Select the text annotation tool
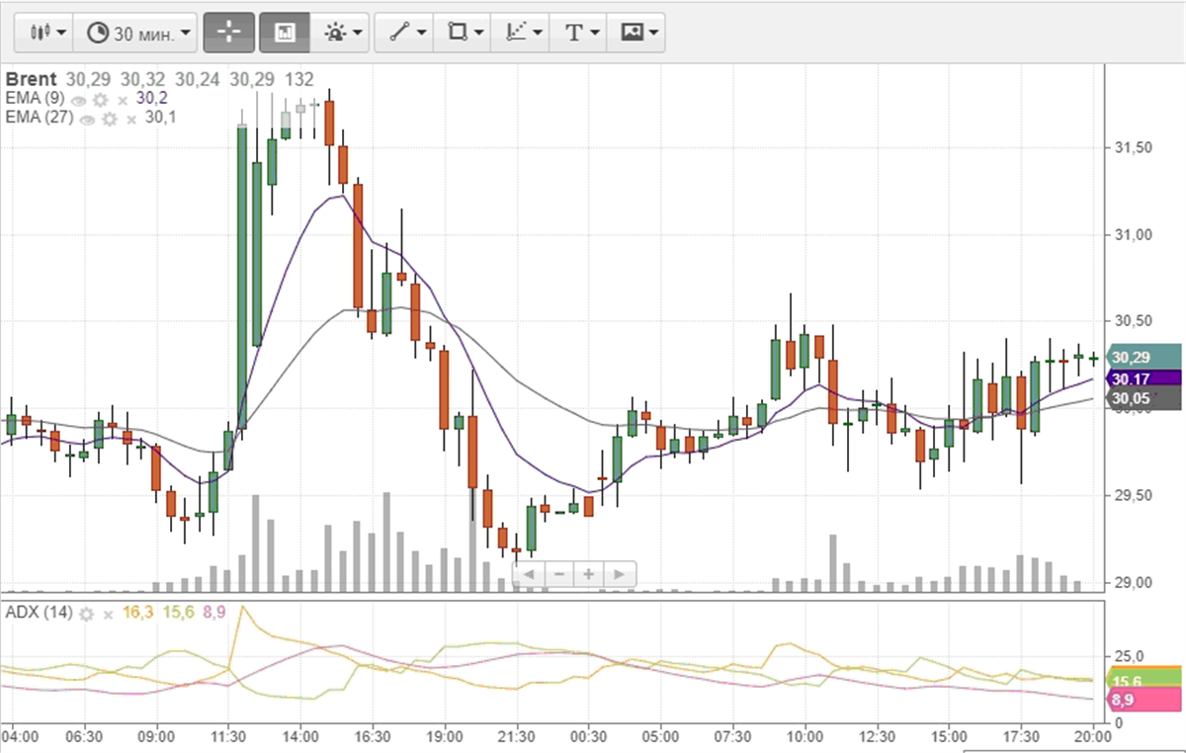This screenshot has width=1186, height=753. coord(579,33)
